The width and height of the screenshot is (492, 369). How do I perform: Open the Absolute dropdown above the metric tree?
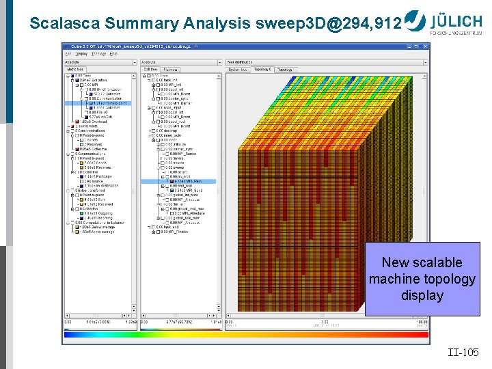100,62
